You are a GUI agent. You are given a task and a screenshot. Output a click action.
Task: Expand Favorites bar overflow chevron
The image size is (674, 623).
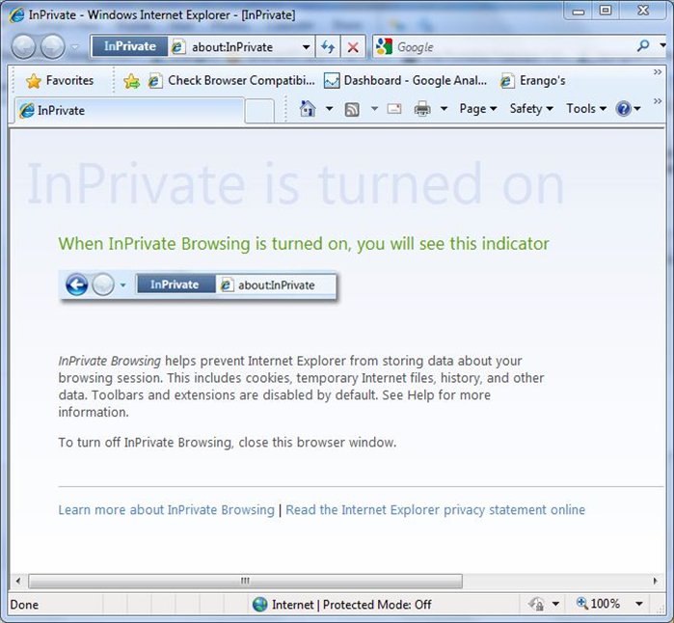(x=658, y=71)
